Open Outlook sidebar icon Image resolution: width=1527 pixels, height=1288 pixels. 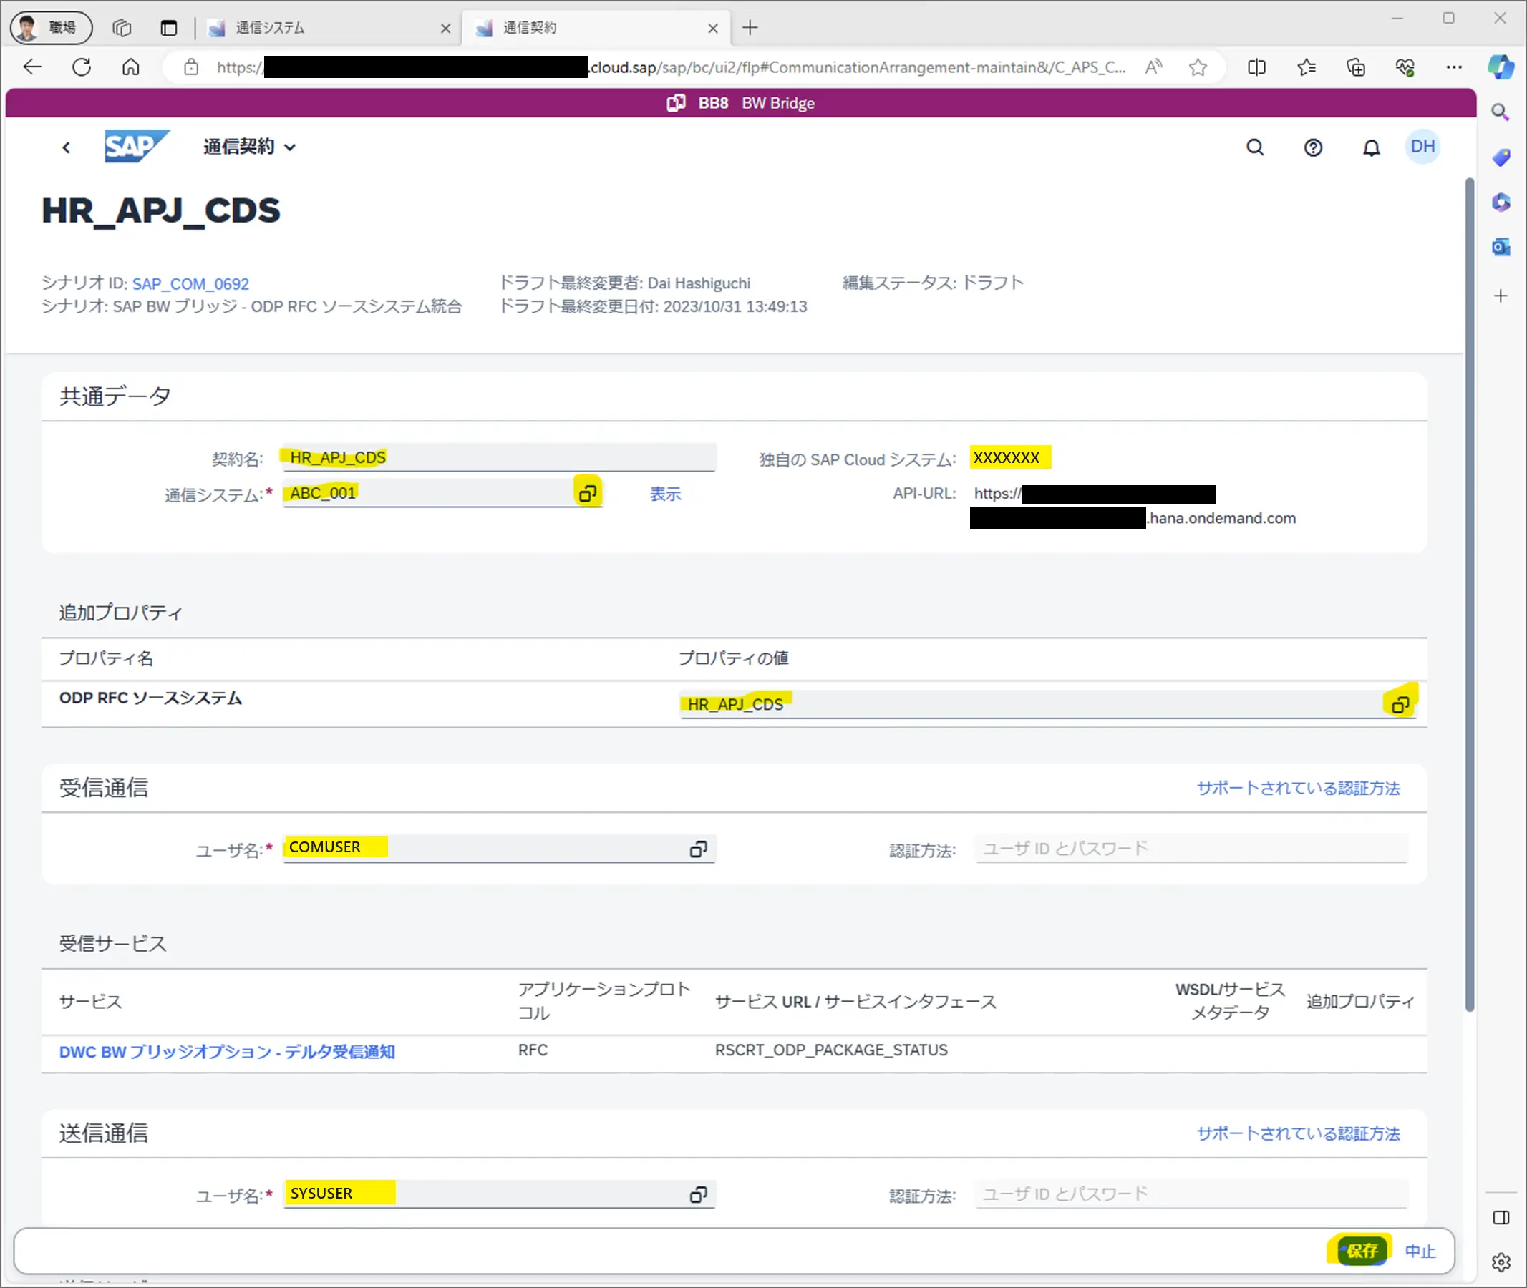click(x=1501, y=248)
